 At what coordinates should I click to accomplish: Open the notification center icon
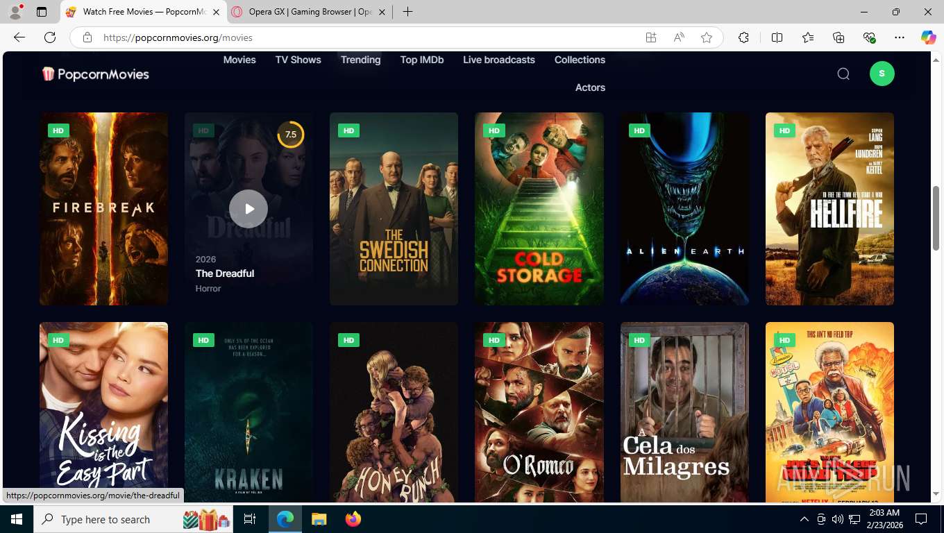pos(921,519)
